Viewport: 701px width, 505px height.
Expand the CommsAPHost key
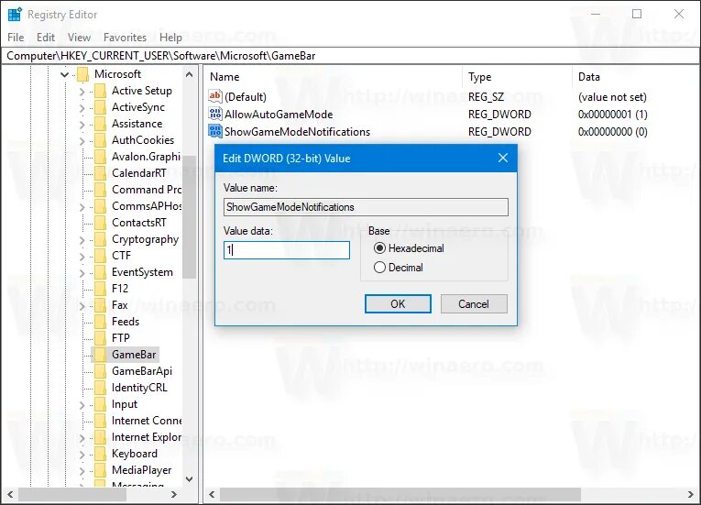tap(82, 207)
